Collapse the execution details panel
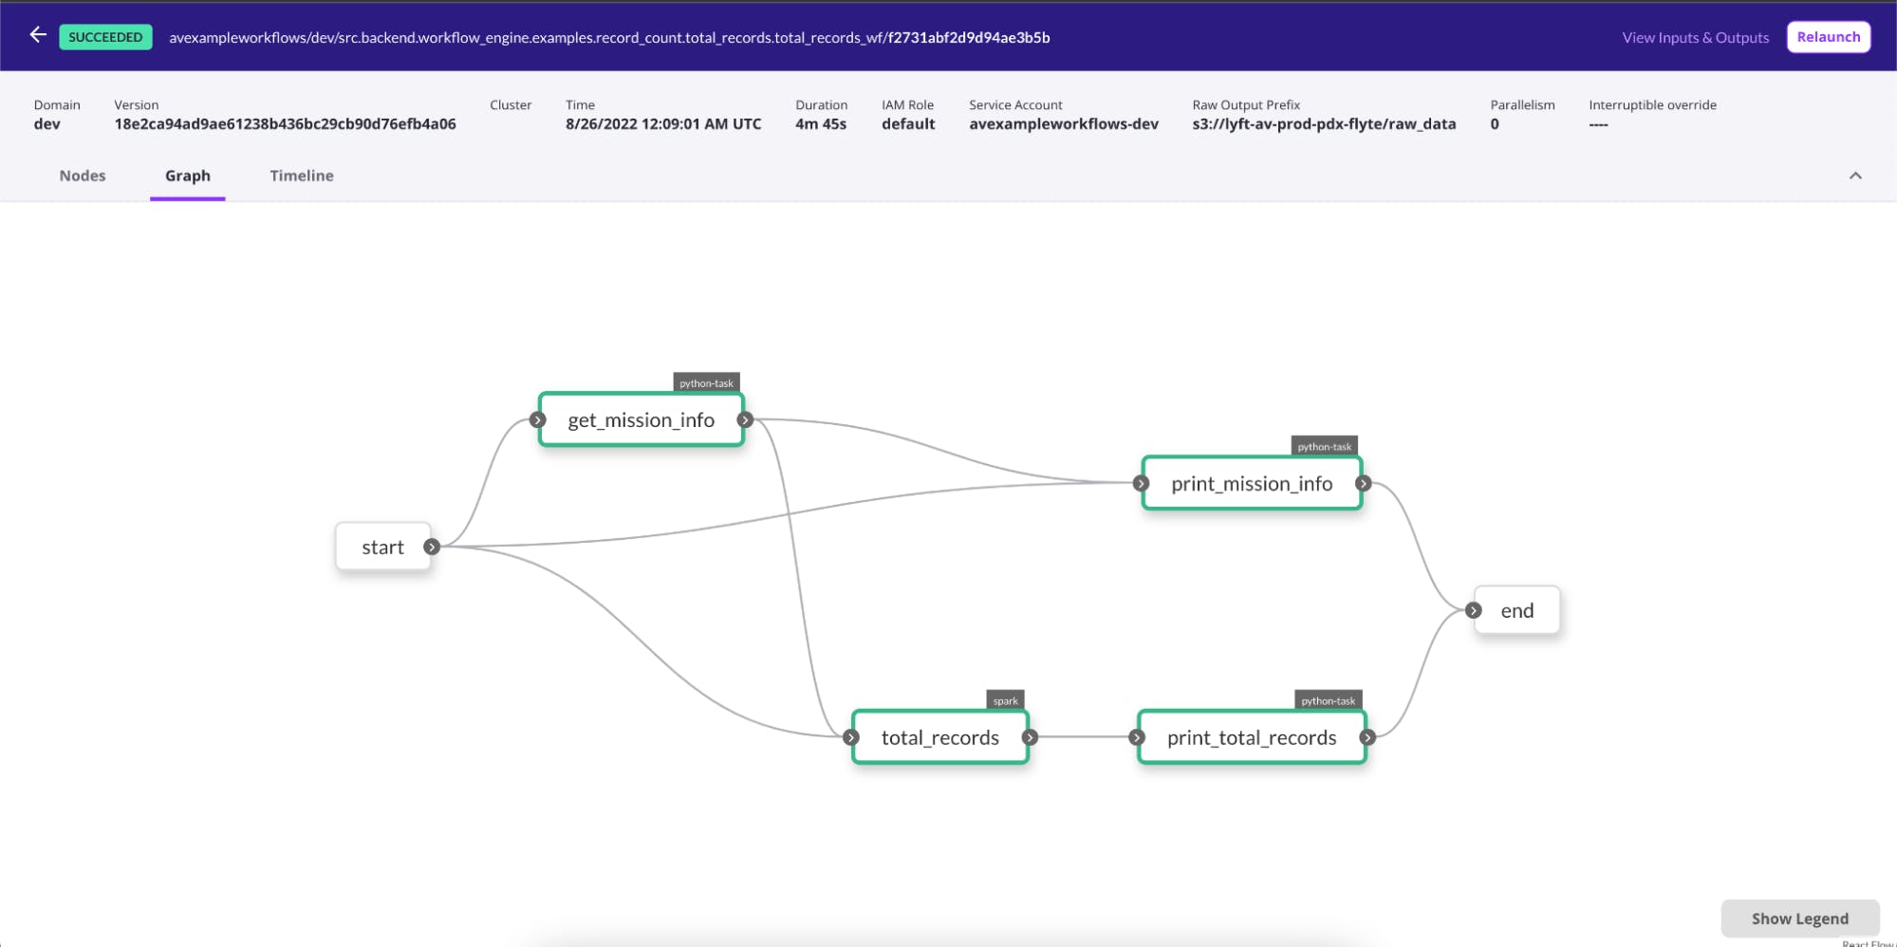 pos(1856,175)
